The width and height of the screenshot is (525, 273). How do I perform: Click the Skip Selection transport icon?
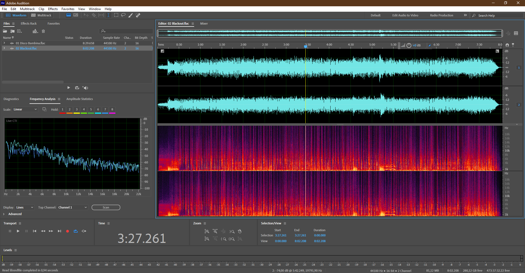pos(84,231)
